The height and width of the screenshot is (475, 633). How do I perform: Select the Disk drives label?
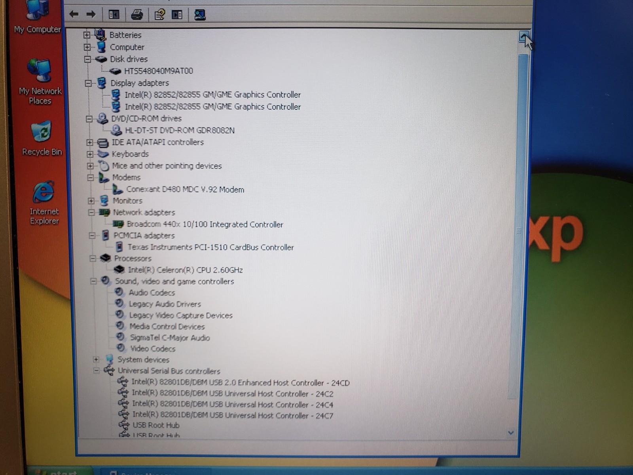[129, 59]
